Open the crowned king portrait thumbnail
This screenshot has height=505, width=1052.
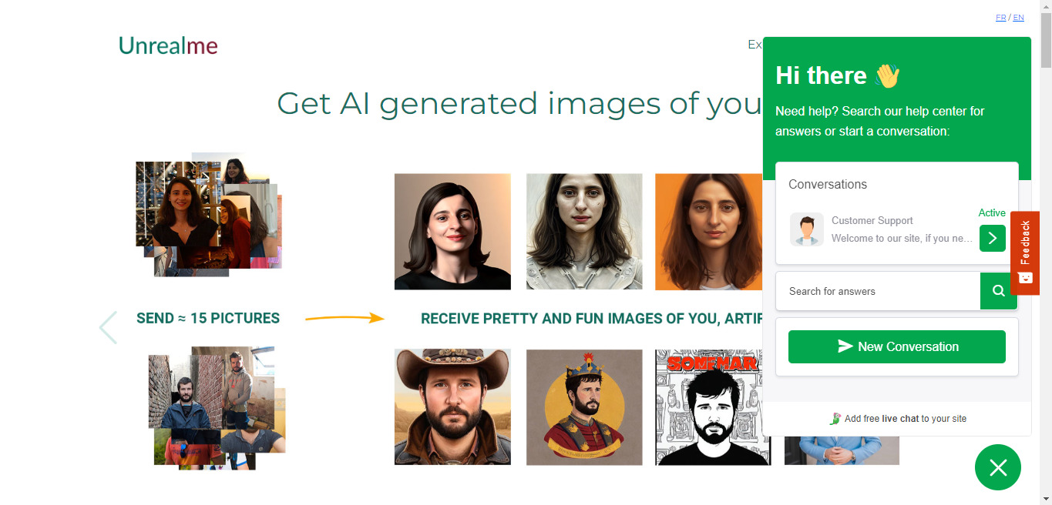(x=584, y=407)
